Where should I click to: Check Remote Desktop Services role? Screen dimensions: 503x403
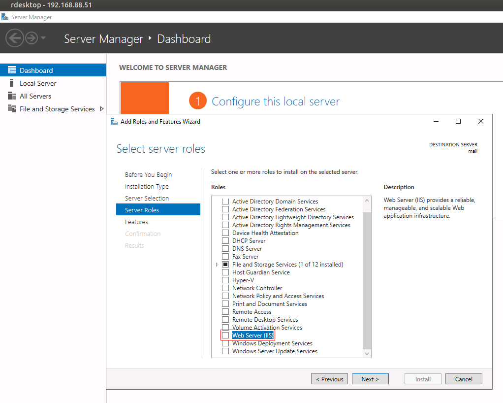[x=225, y=320]
